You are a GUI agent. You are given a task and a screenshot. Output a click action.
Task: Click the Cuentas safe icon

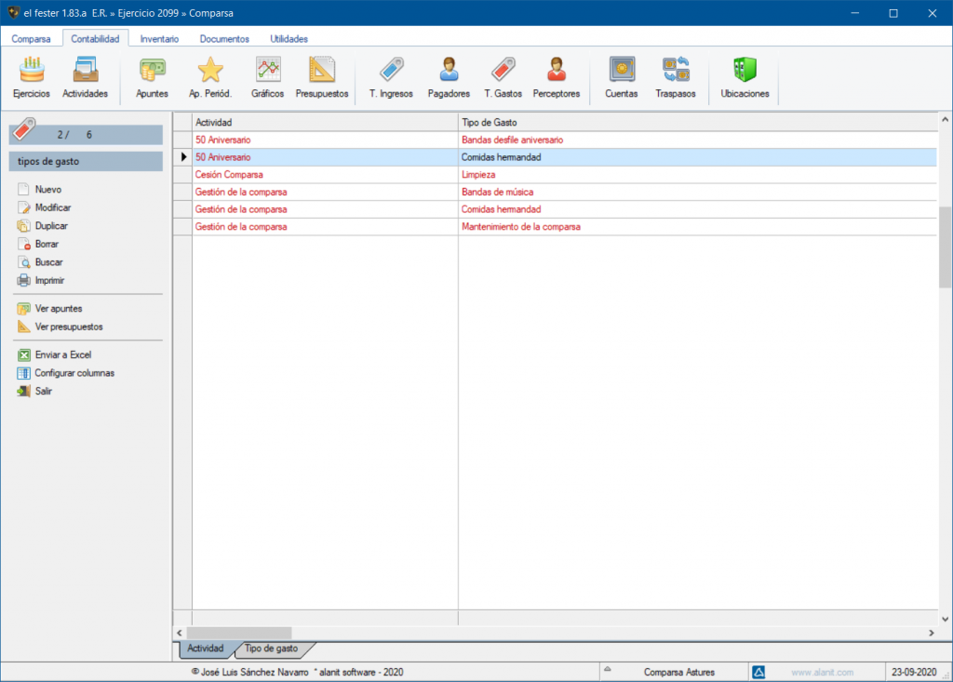(622, 71)
